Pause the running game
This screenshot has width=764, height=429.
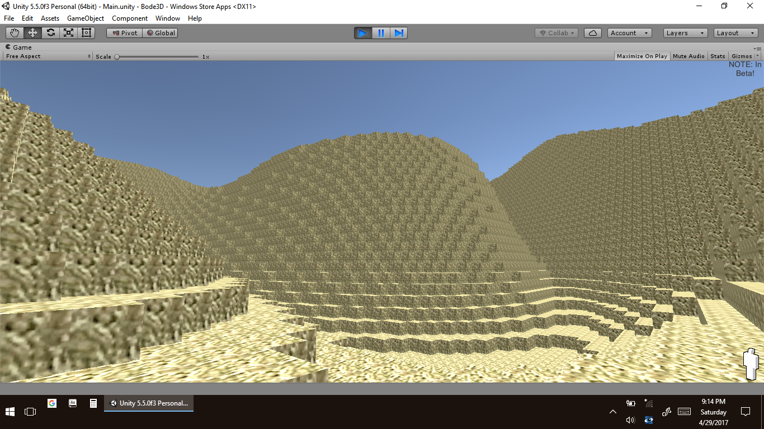click(x=381, y=33)
